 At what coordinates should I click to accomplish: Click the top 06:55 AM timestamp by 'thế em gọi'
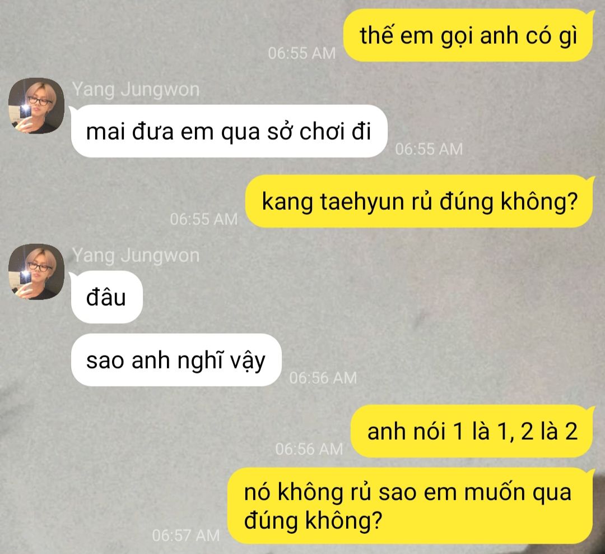[x=302, y=53]
